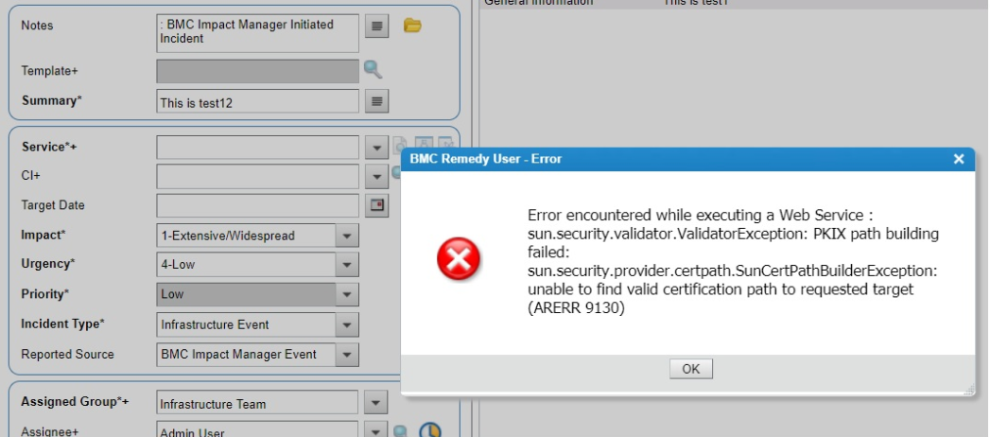This screenshot has width=990, height=437.
Task: Expand the Priority dropdown
Action: pos(347,295)
